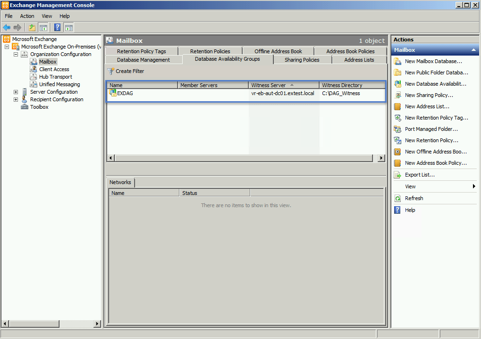
Task: Click the list's horizontal scrollbar right arrow
Action: (x=381, y=158)
